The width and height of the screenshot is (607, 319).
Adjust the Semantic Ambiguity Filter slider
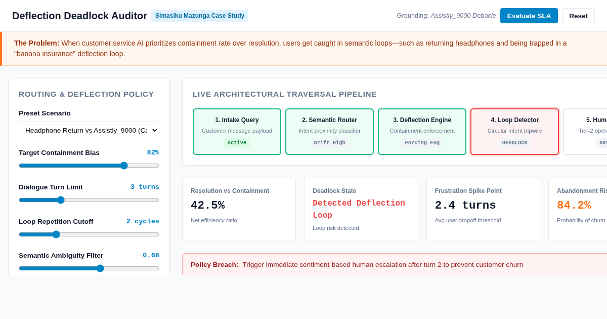pos(89,268)
